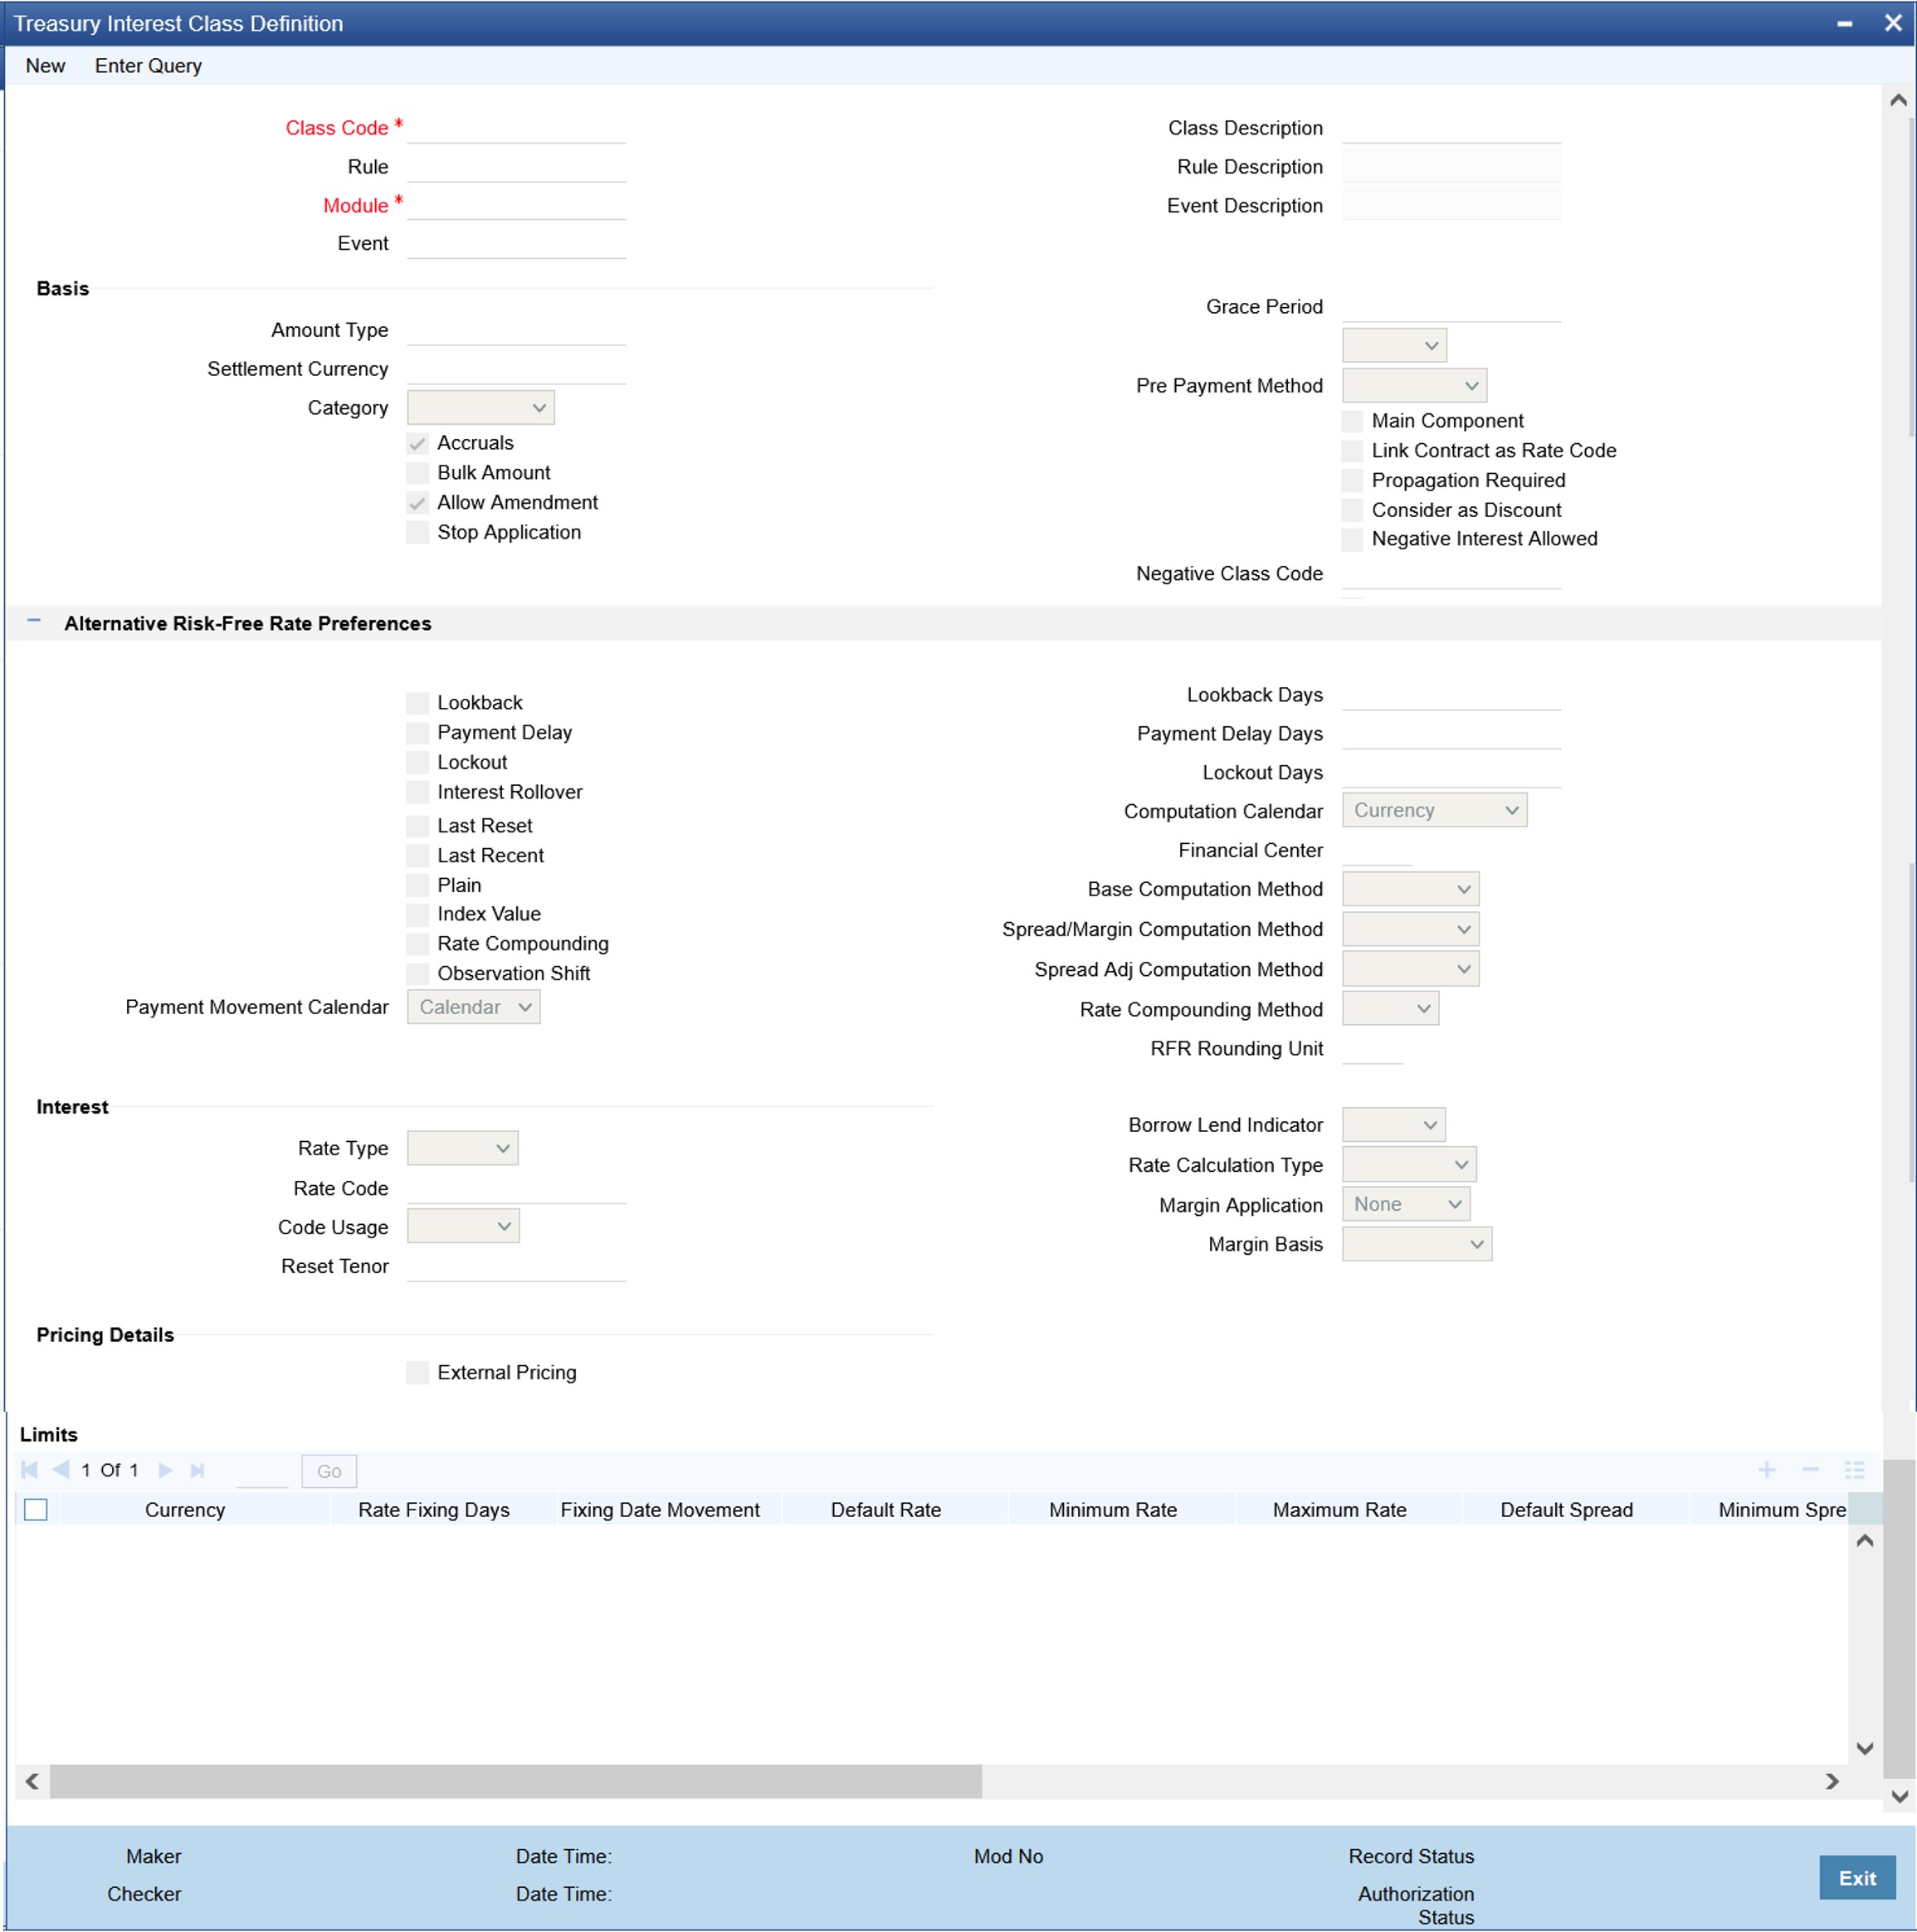Go to previous page in Limits

60,1470
